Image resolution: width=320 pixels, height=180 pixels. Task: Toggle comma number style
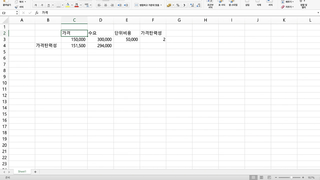pos(184,5)
